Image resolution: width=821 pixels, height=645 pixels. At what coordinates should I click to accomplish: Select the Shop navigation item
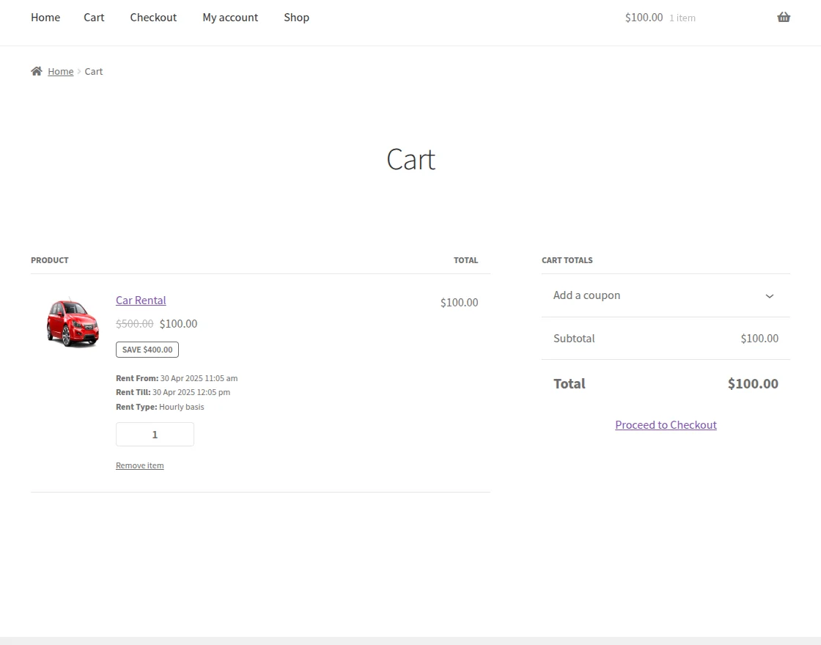296,17
